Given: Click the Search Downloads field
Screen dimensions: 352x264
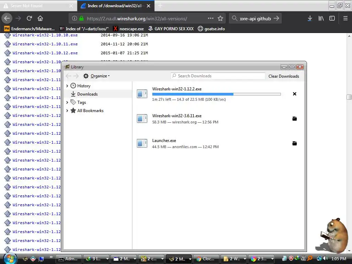Looking at the screenshot, I should 218,76.
